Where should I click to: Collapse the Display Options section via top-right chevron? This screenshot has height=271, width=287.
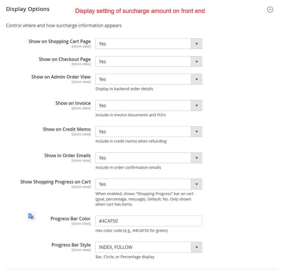tap(270, 10)
